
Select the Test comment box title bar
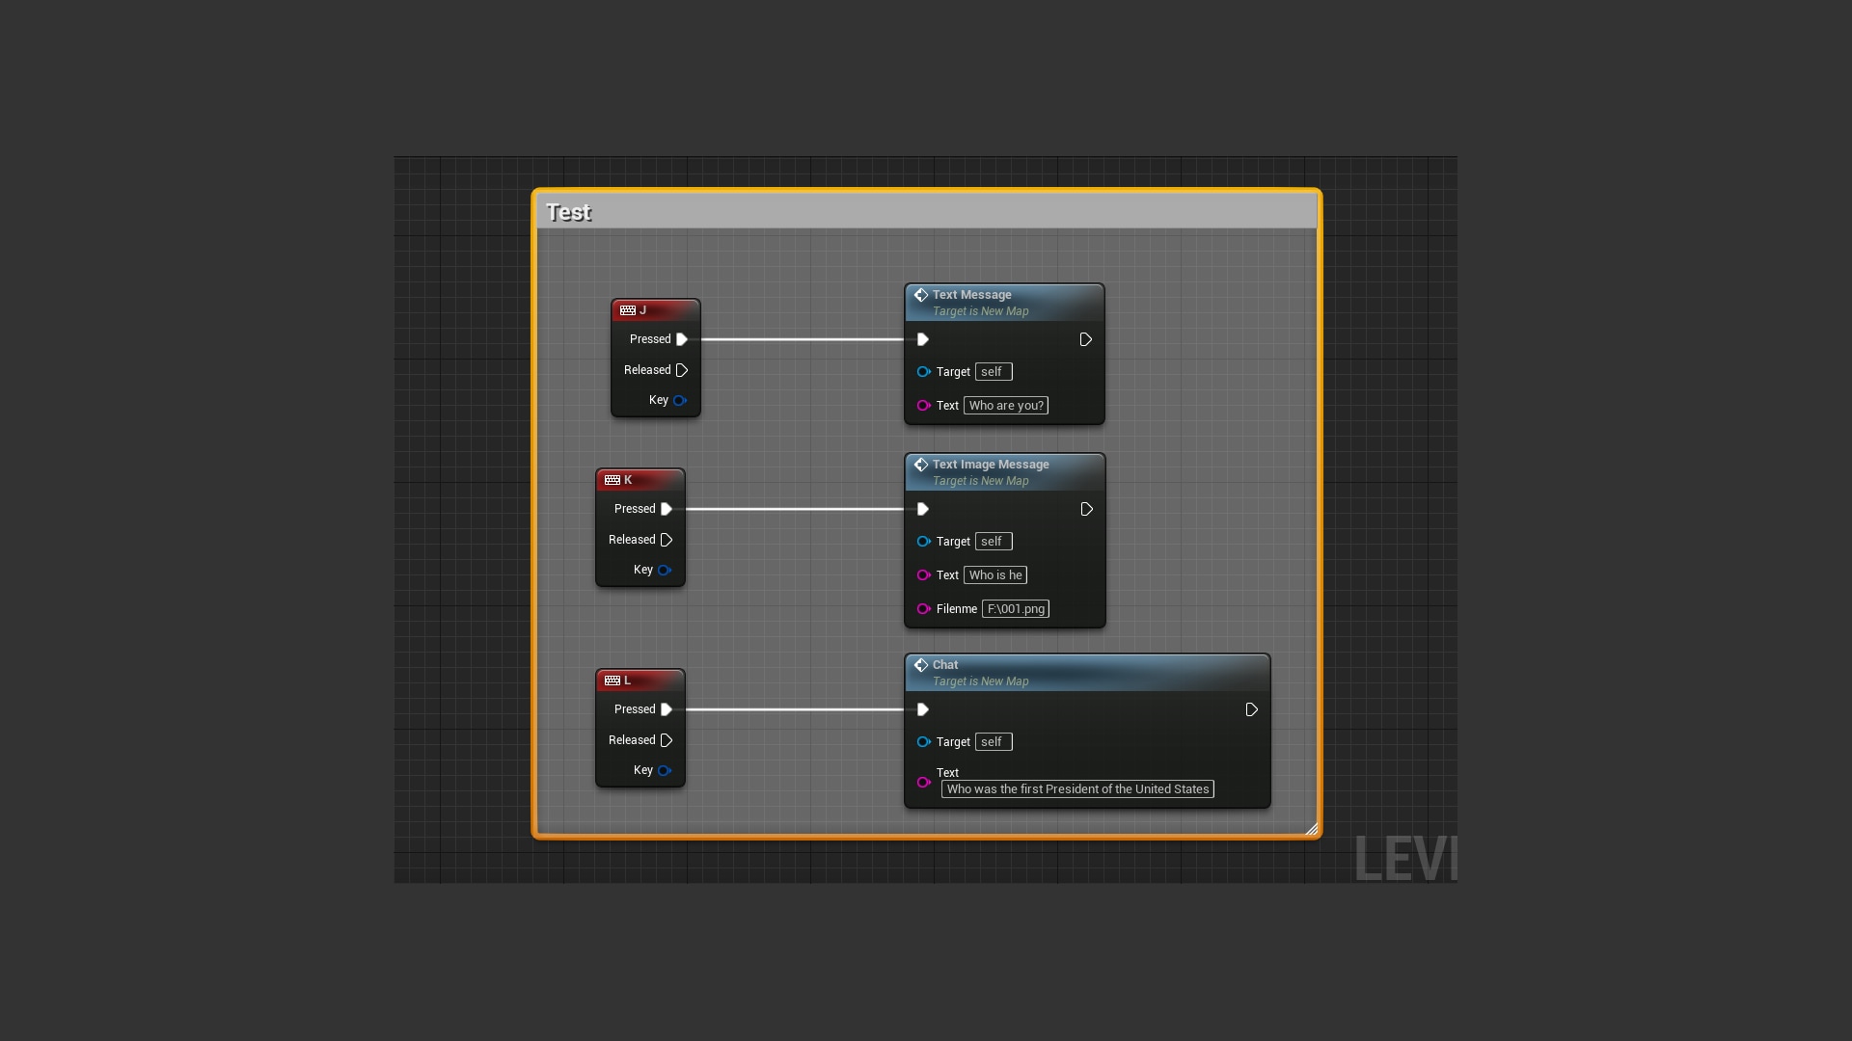coord(926,212)
